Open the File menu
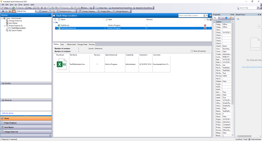Screen dimensions: 262x141 click(3, 5)
